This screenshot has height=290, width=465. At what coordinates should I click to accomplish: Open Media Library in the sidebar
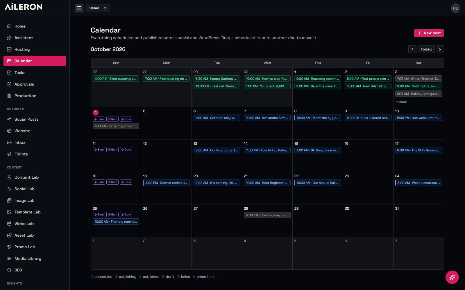click(35, 258)
